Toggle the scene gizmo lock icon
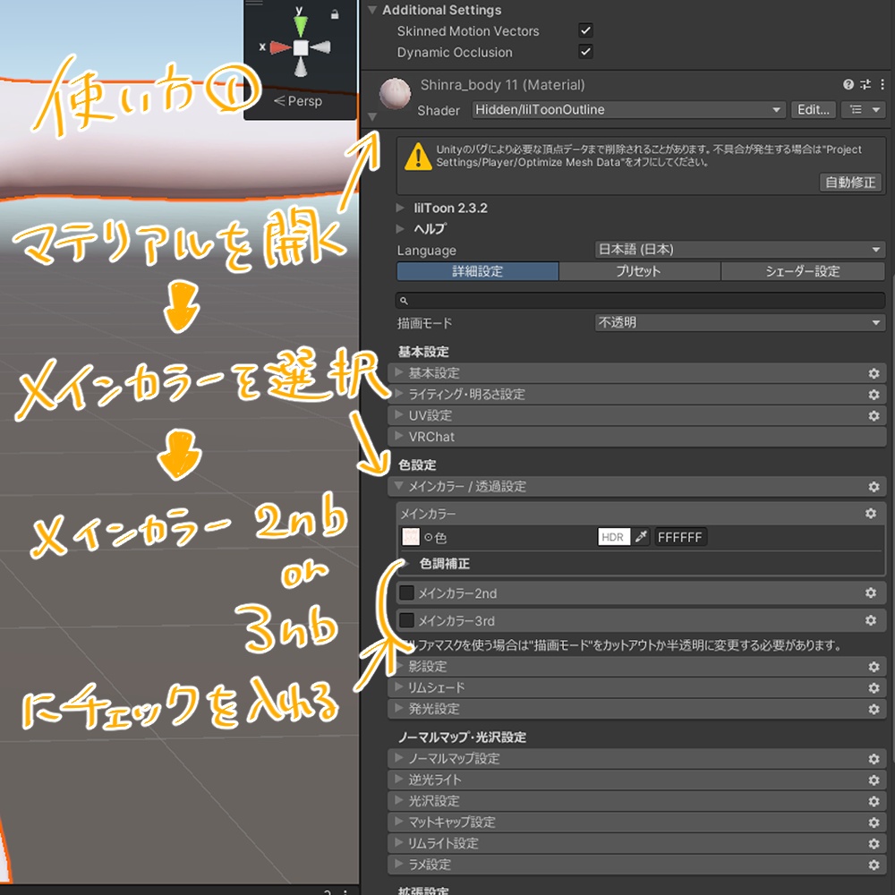The image size is (895, 895). (335, 14)
